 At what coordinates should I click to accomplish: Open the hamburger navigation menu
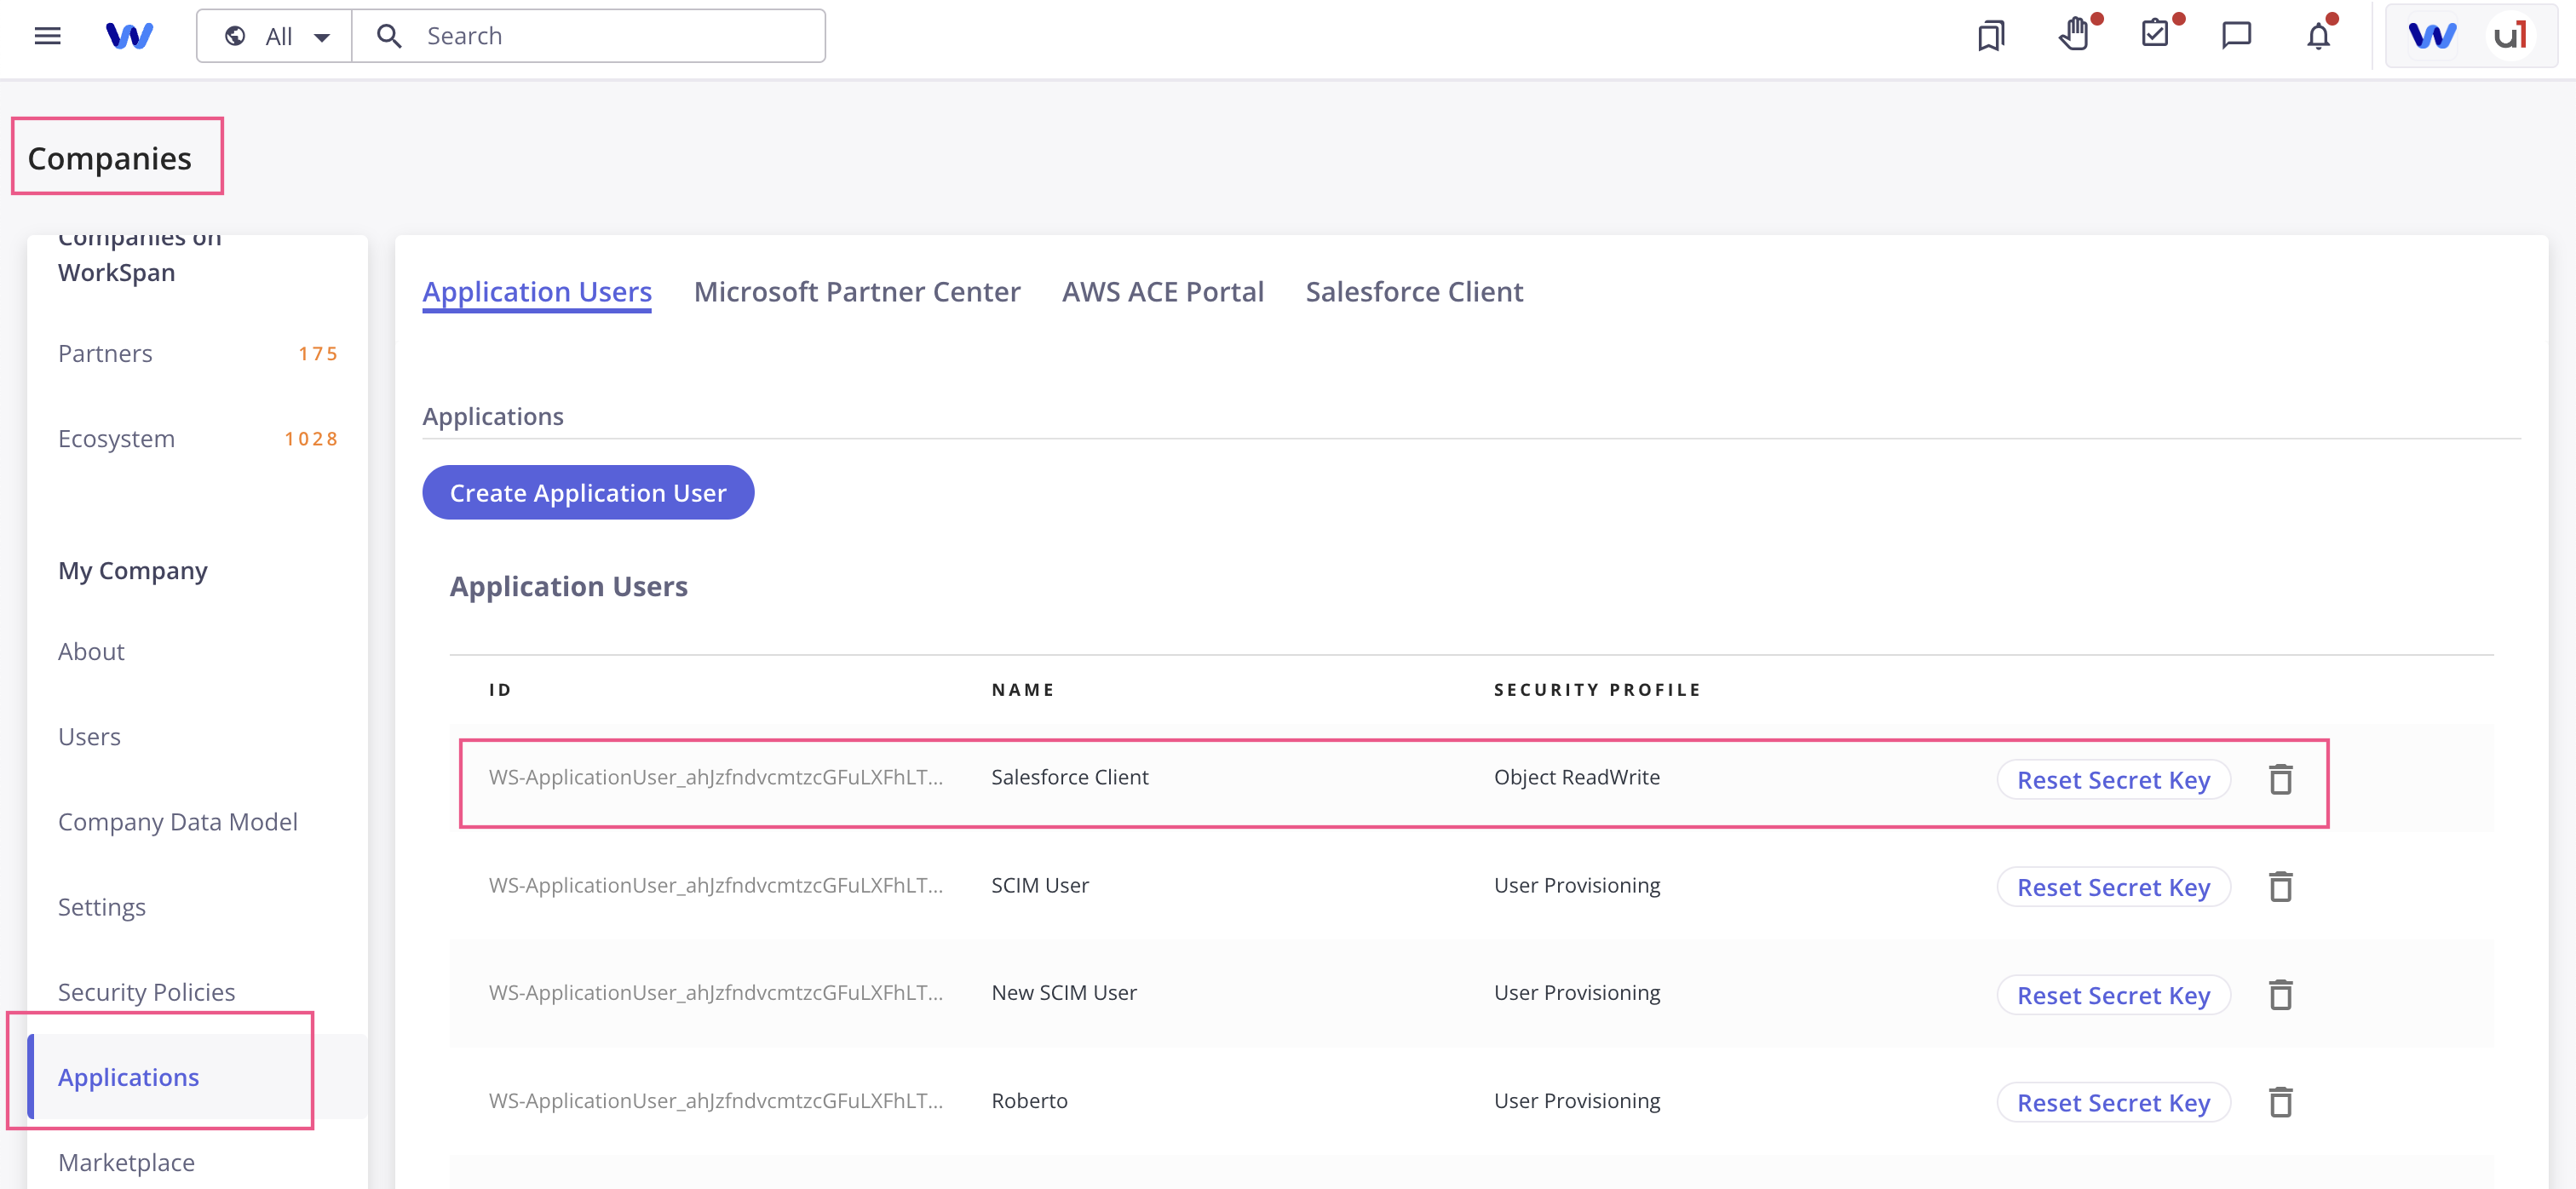[x=47, y=36]
